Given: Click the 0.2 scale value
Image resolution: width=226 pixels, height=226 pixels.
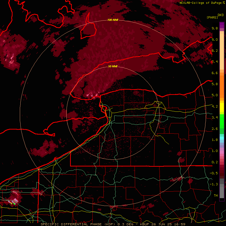Looking at the screenshot, I should 215,162.
